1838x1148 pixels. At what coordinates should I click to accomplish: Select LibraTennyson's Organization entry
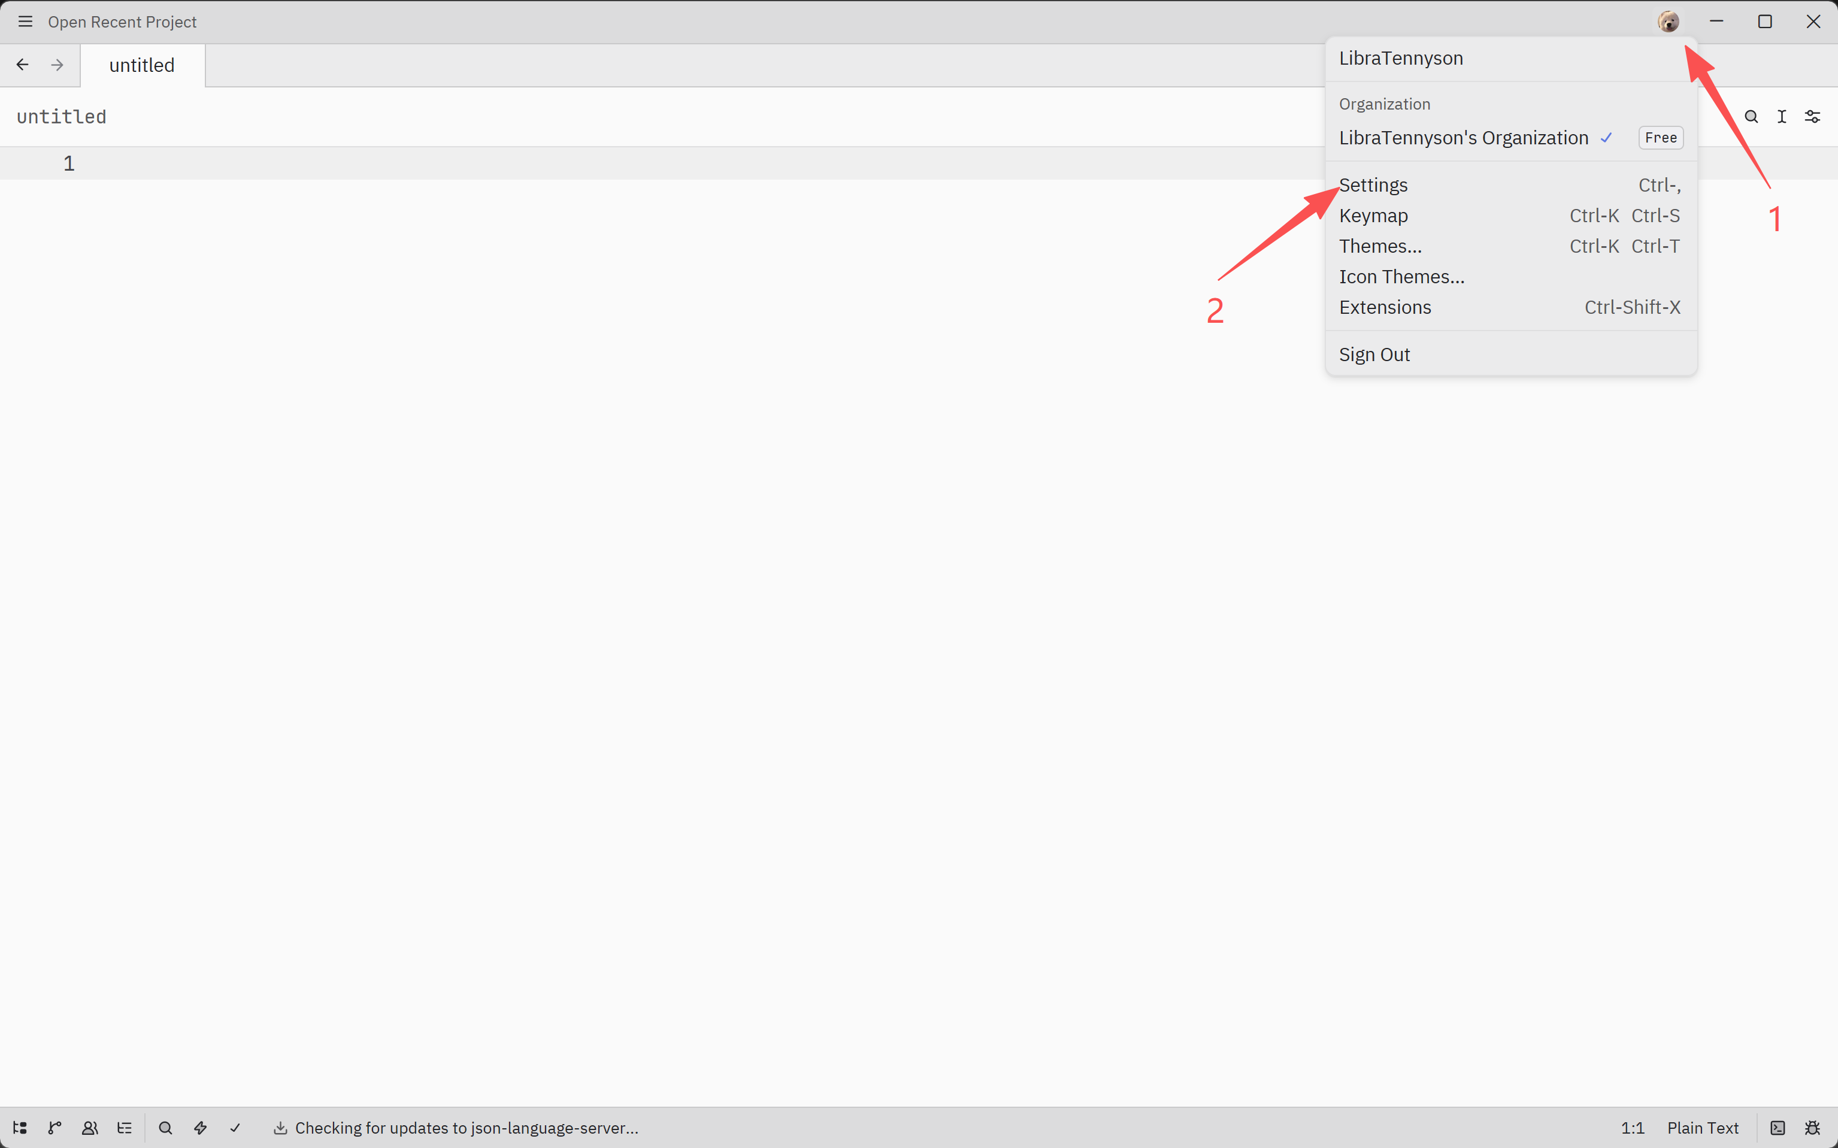[1511, 137]
